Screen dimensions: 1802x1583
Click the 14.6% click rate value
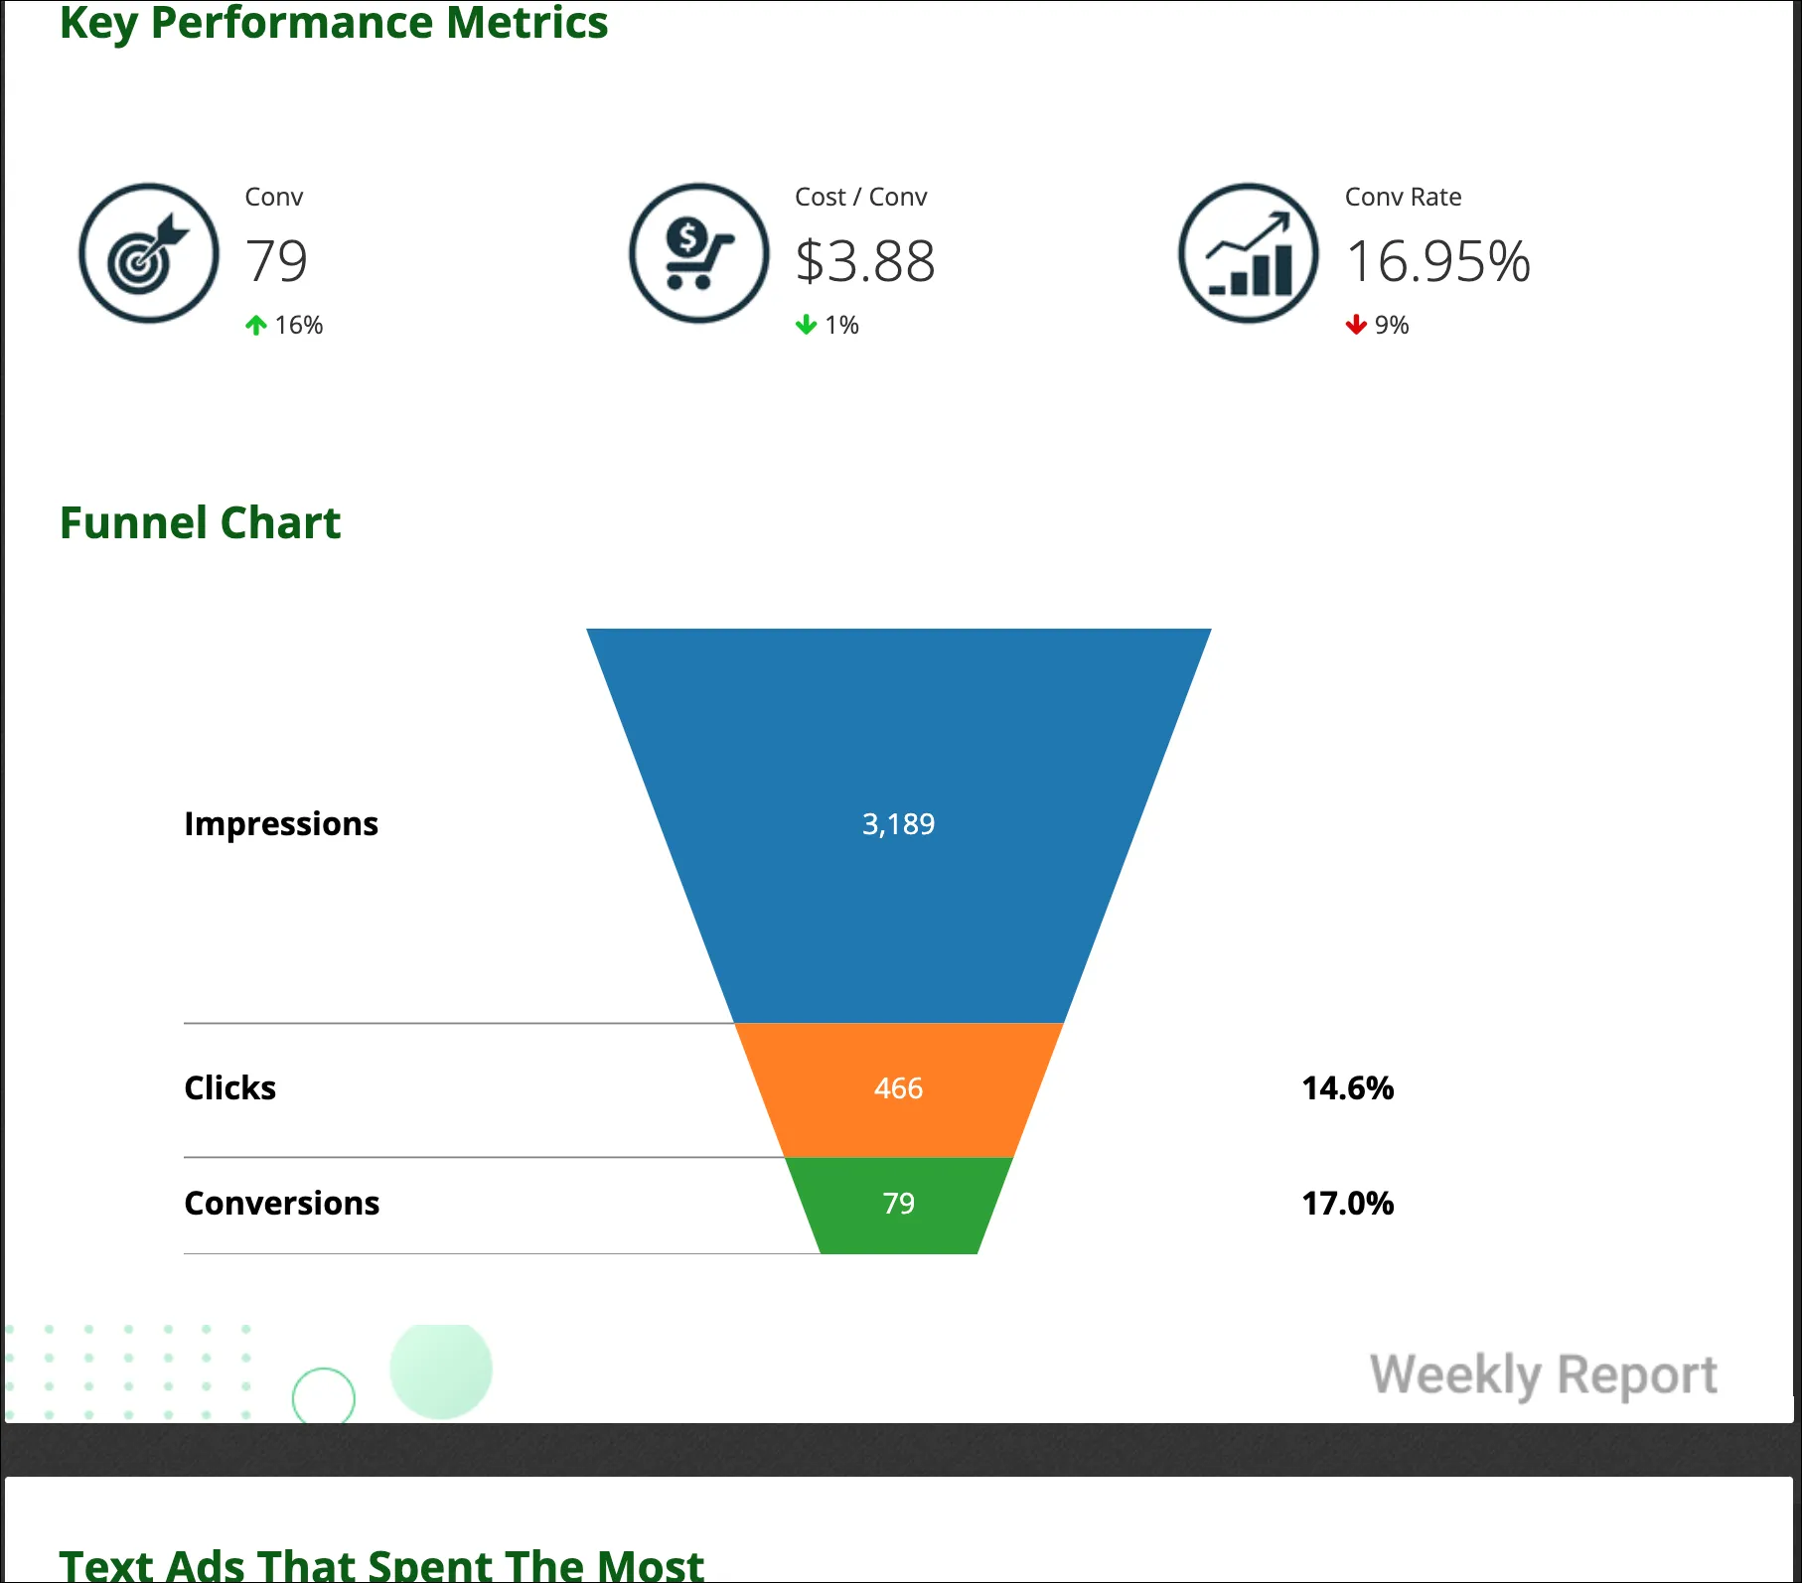click(1348, 1088)
